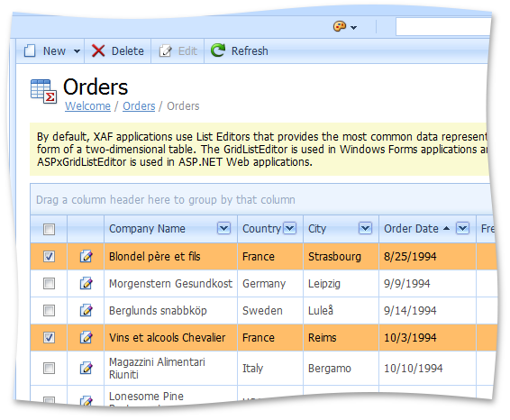Open the Company Name filter dropdown
The width and height of the screenshot is (510, 420).
pos(223,228)
